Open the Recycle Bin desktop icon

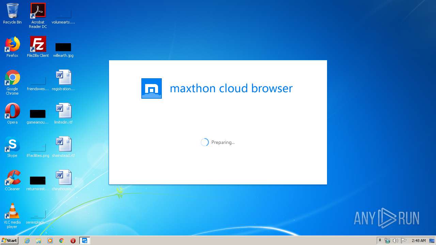[12, 14]
